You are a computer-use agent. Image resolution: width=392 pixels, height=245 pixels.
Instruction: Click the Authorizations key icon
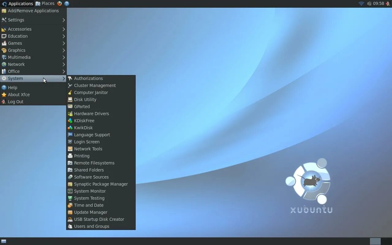(70, 78)
